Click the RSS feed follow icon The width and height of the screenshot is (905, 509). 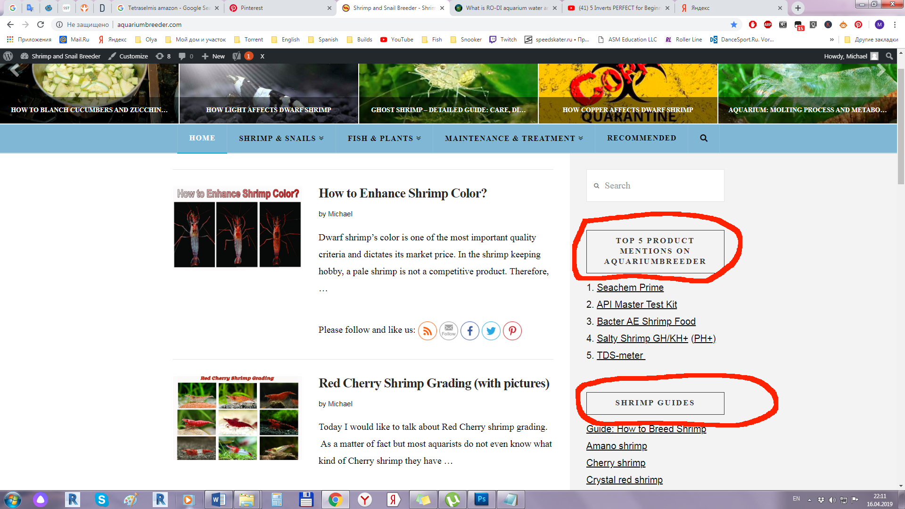click(428, 331)
